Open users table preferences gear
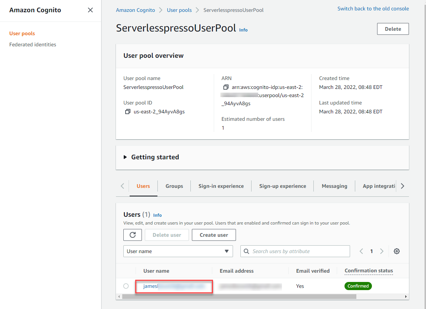 (397, 251)
